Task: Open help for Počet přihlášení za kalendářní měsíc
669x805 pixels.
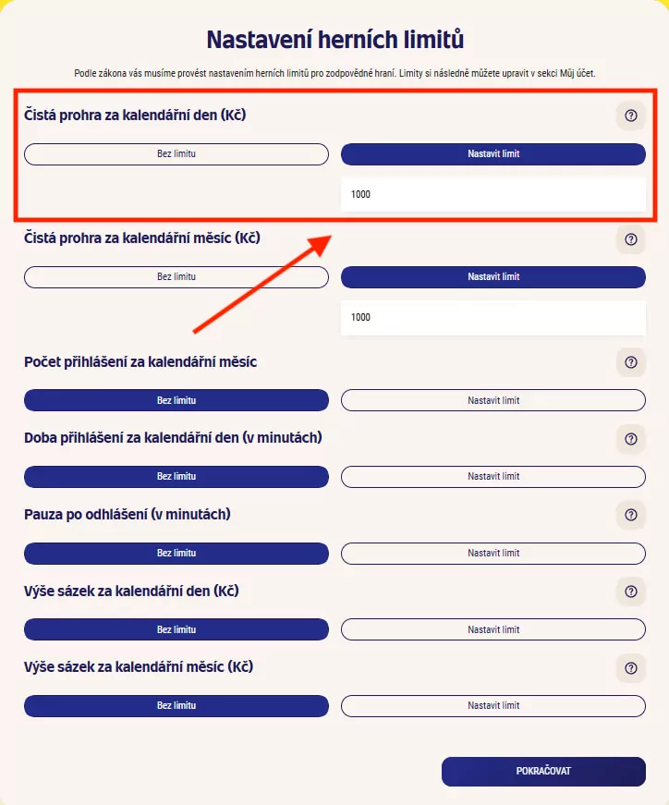Action: coord(631,362)
